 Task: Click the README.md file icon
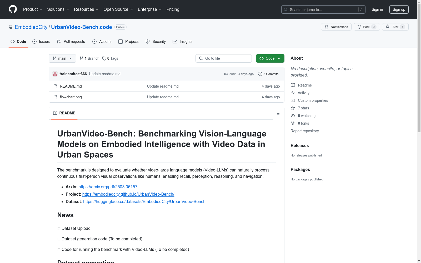55,86
